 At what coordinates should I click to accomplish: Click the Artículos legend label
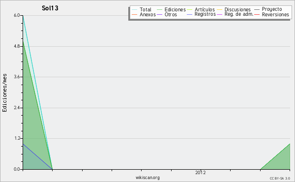[x=205, y=9]
